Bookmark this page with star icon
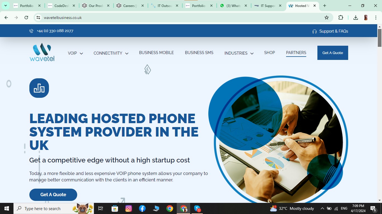This screenshot has height=214, width=382. pyautogui.click(x=327, y=18)
